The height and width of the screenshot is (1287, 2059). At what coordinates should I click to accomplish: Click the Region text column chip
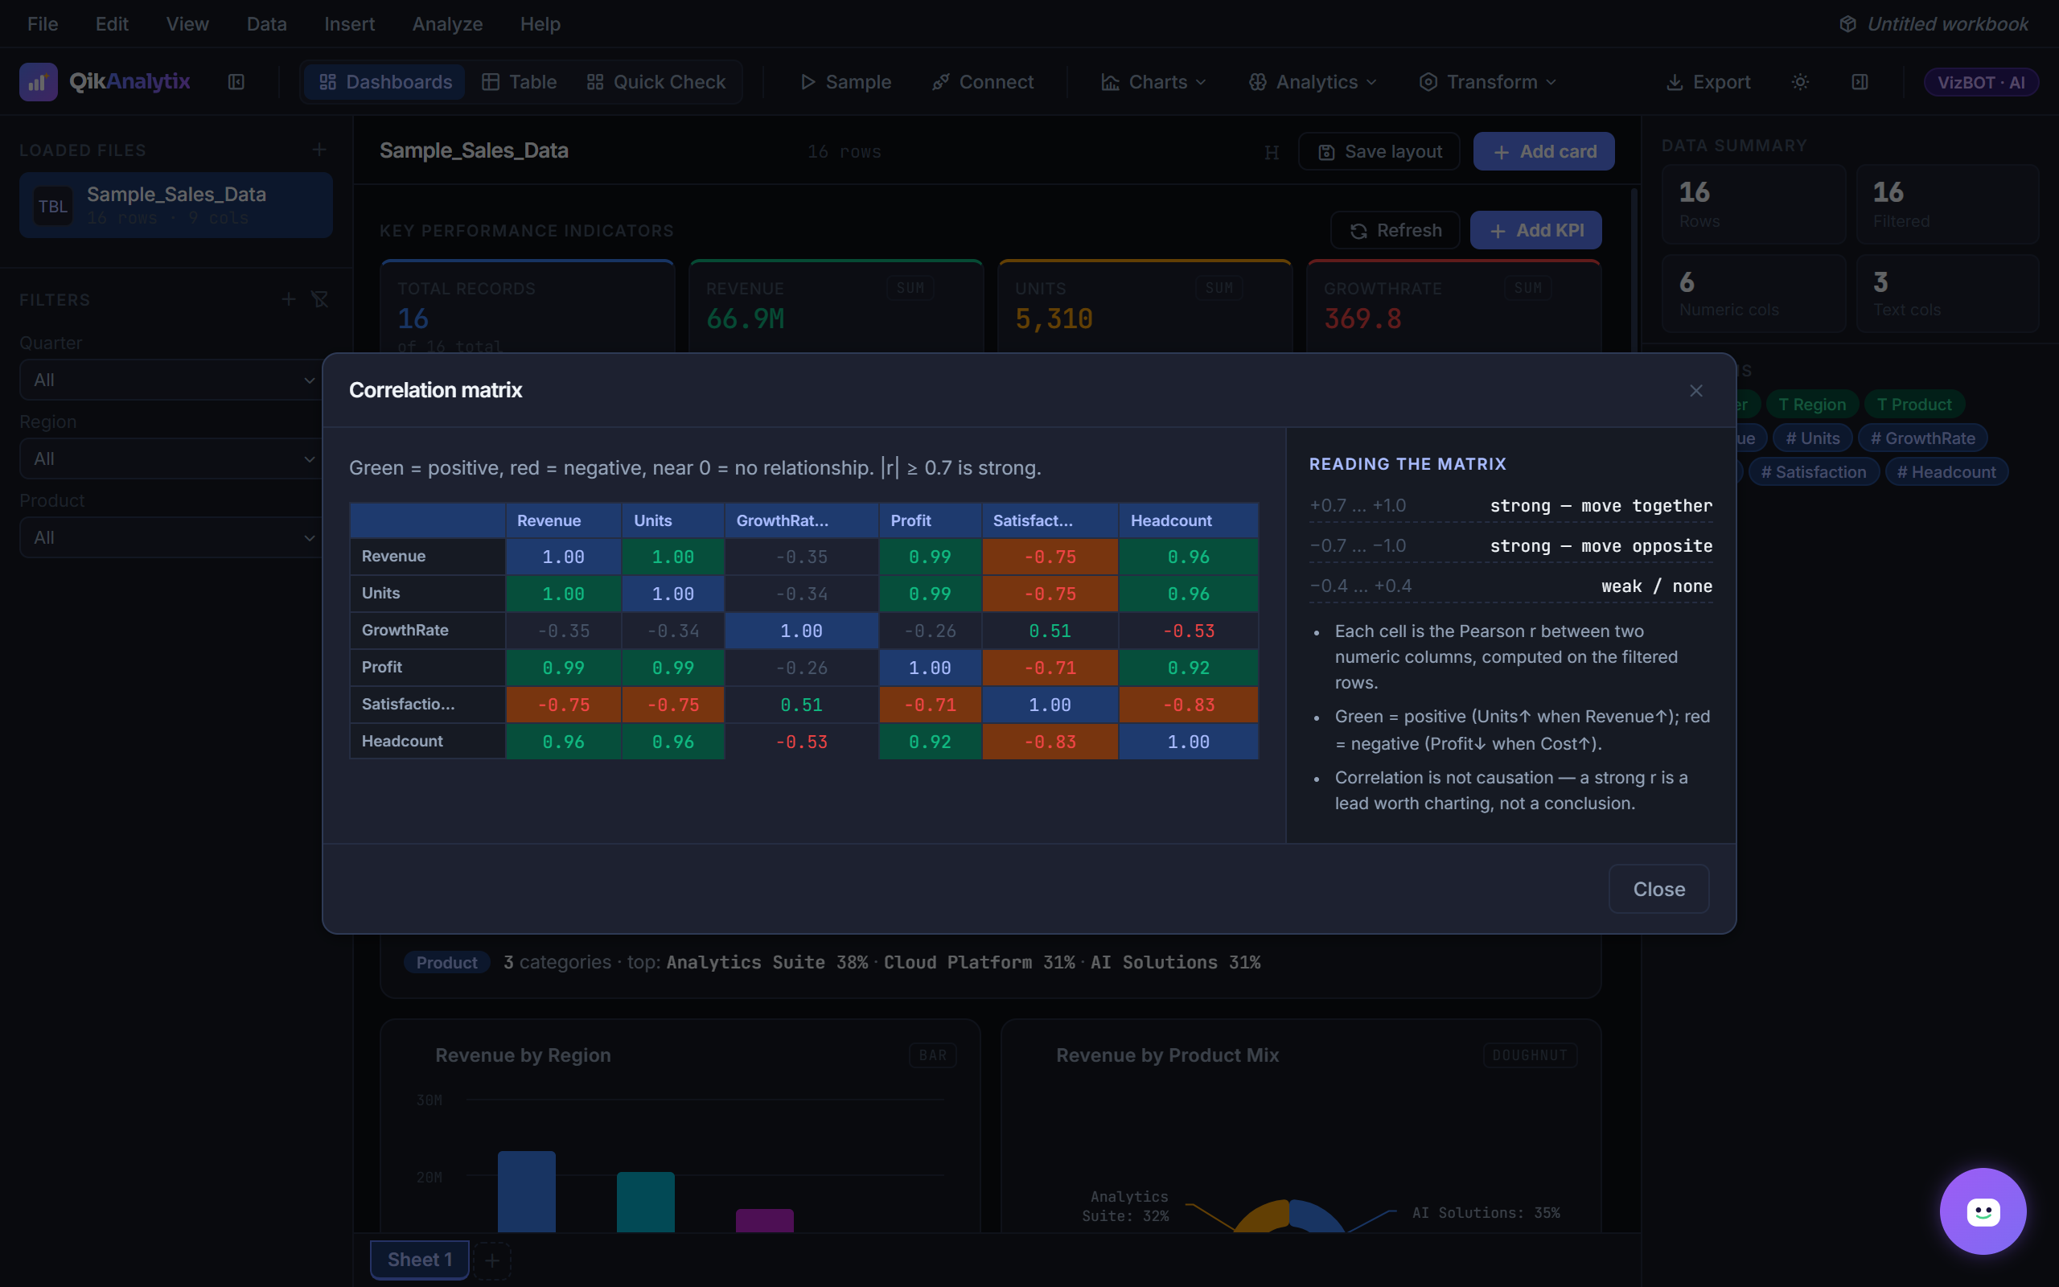(1811, 405)
